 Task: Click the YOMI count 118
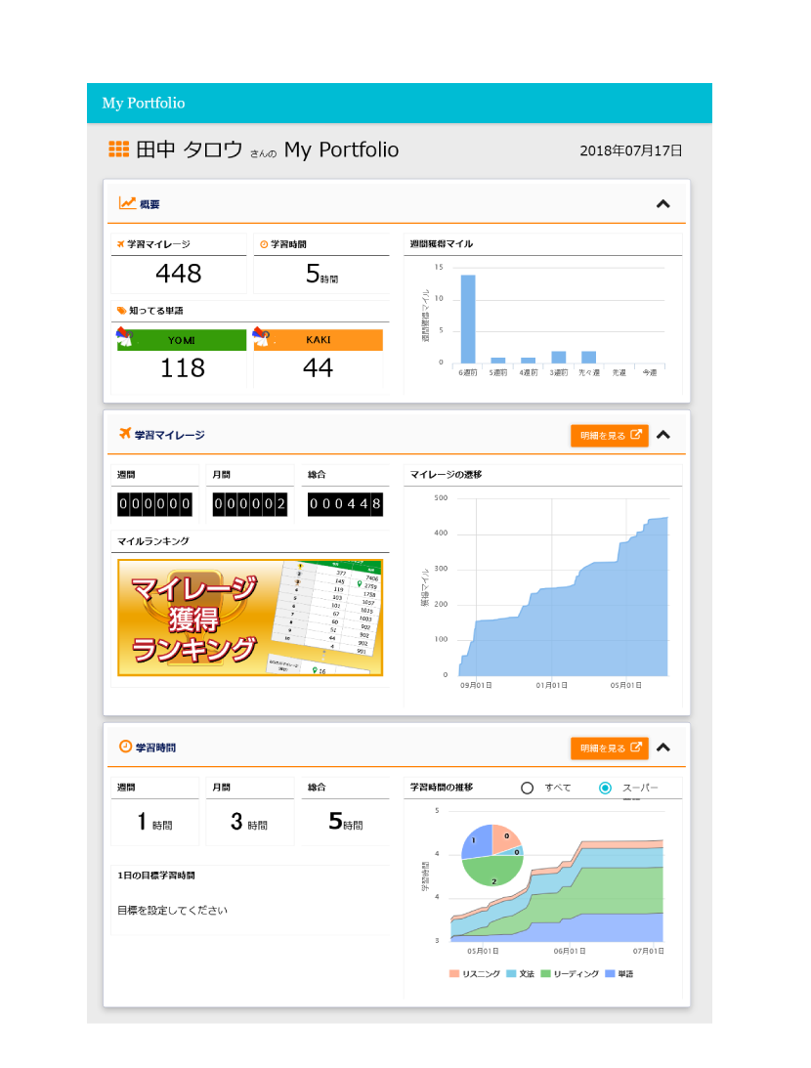(183, 367)
